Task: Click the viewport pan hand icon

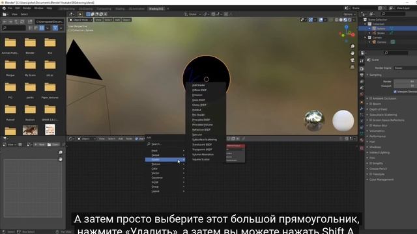Action: click(x=352, y=53)
